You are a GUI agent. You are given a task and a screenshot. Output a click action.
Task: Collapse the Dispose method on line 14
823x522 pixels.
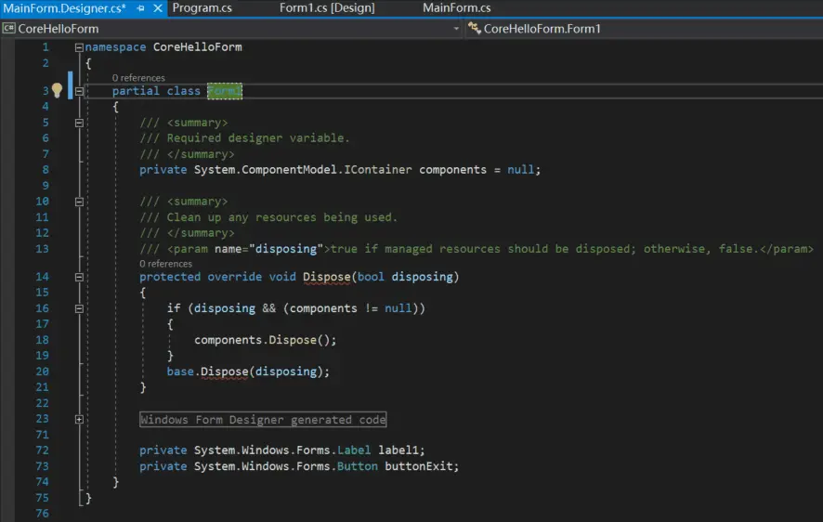pyautogui.click(x=79, y=277)
